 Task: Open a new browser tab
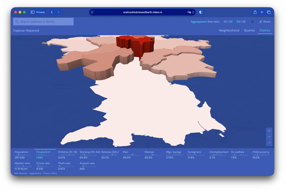click(262, 12)
